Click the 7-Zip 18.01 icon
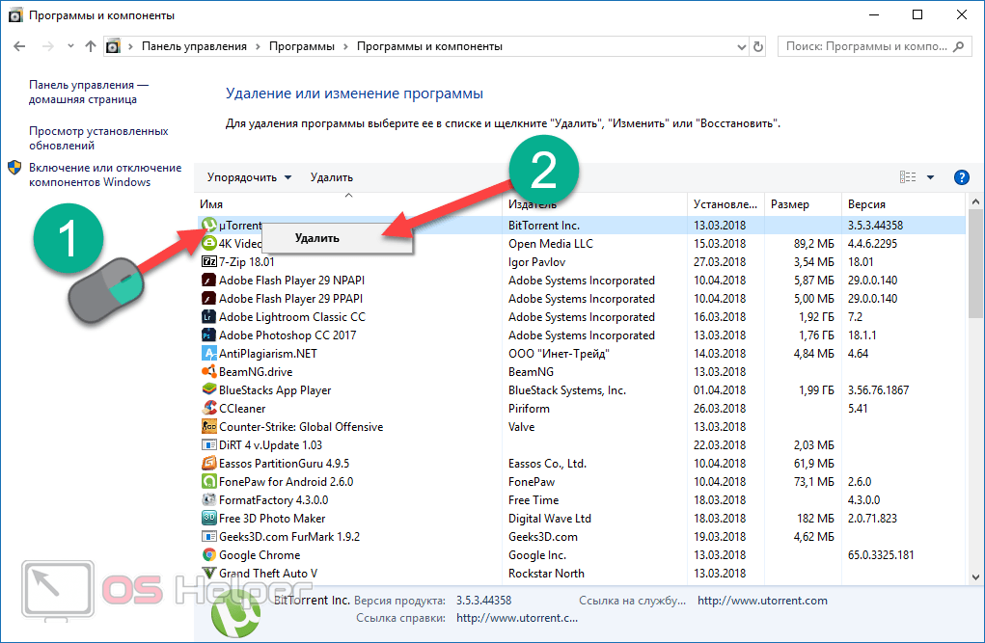This screenshot has height=643, width=985. (x=209, y=261)
